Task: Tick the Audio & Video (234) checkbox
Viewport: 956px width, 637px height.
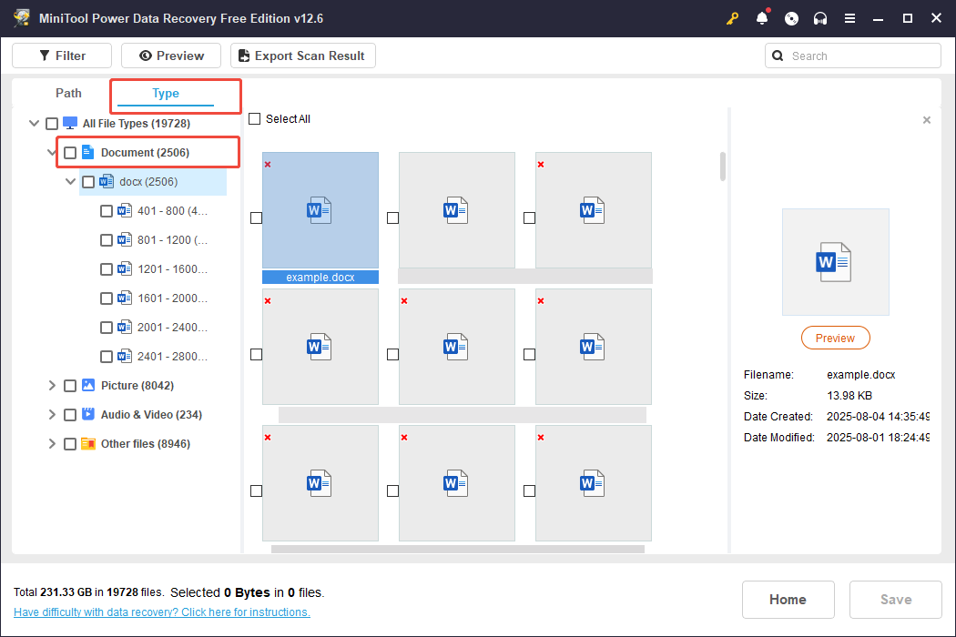Action: pos(70,415)
